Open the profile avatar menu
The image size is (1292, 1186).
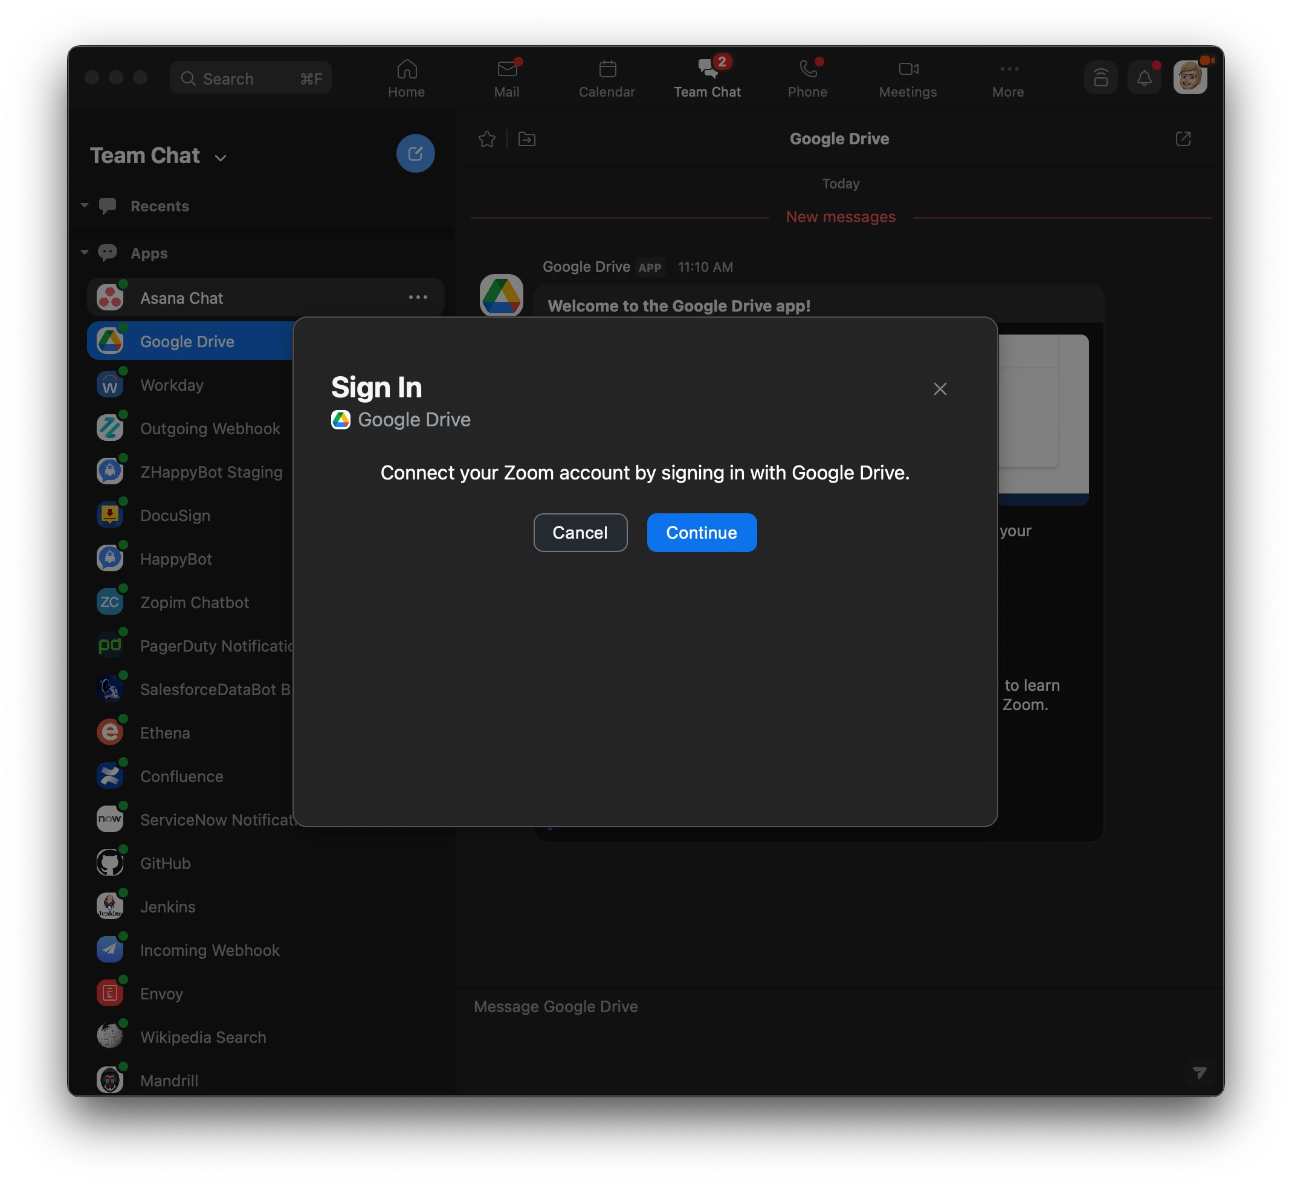(1189, 79)
